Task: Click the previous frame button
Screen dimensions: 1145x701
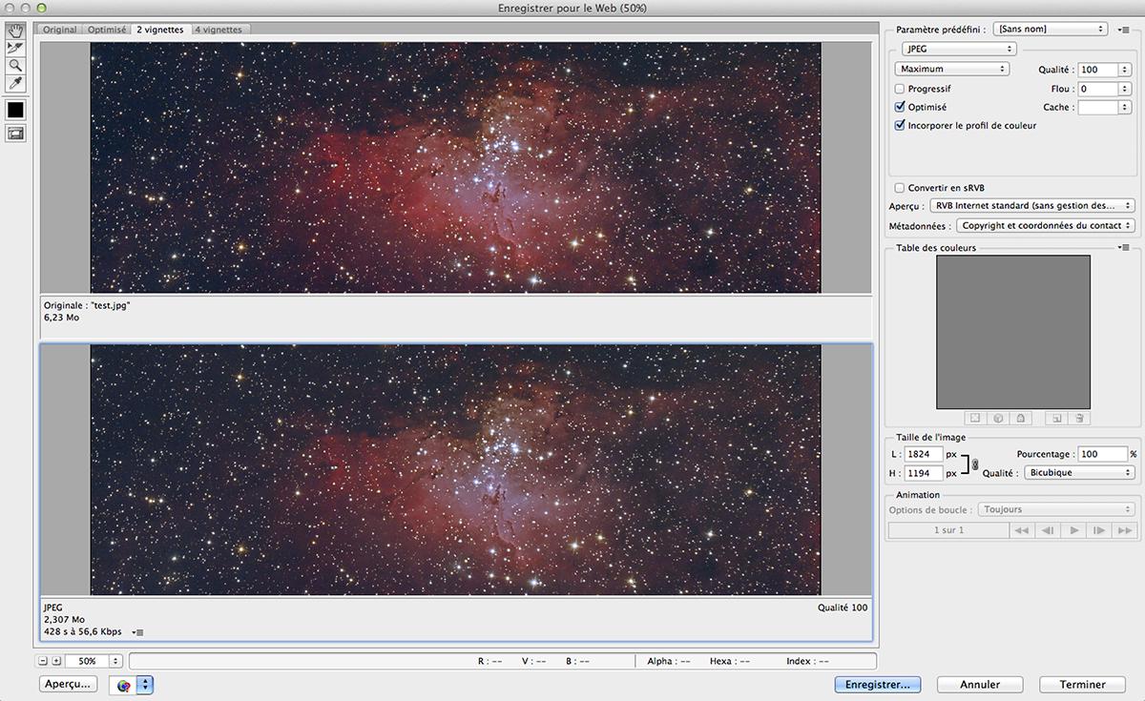Action: pos(1048,530)
